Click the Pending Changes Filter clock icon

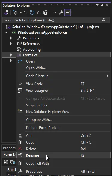pyautogui.click(x=16, y=13)
